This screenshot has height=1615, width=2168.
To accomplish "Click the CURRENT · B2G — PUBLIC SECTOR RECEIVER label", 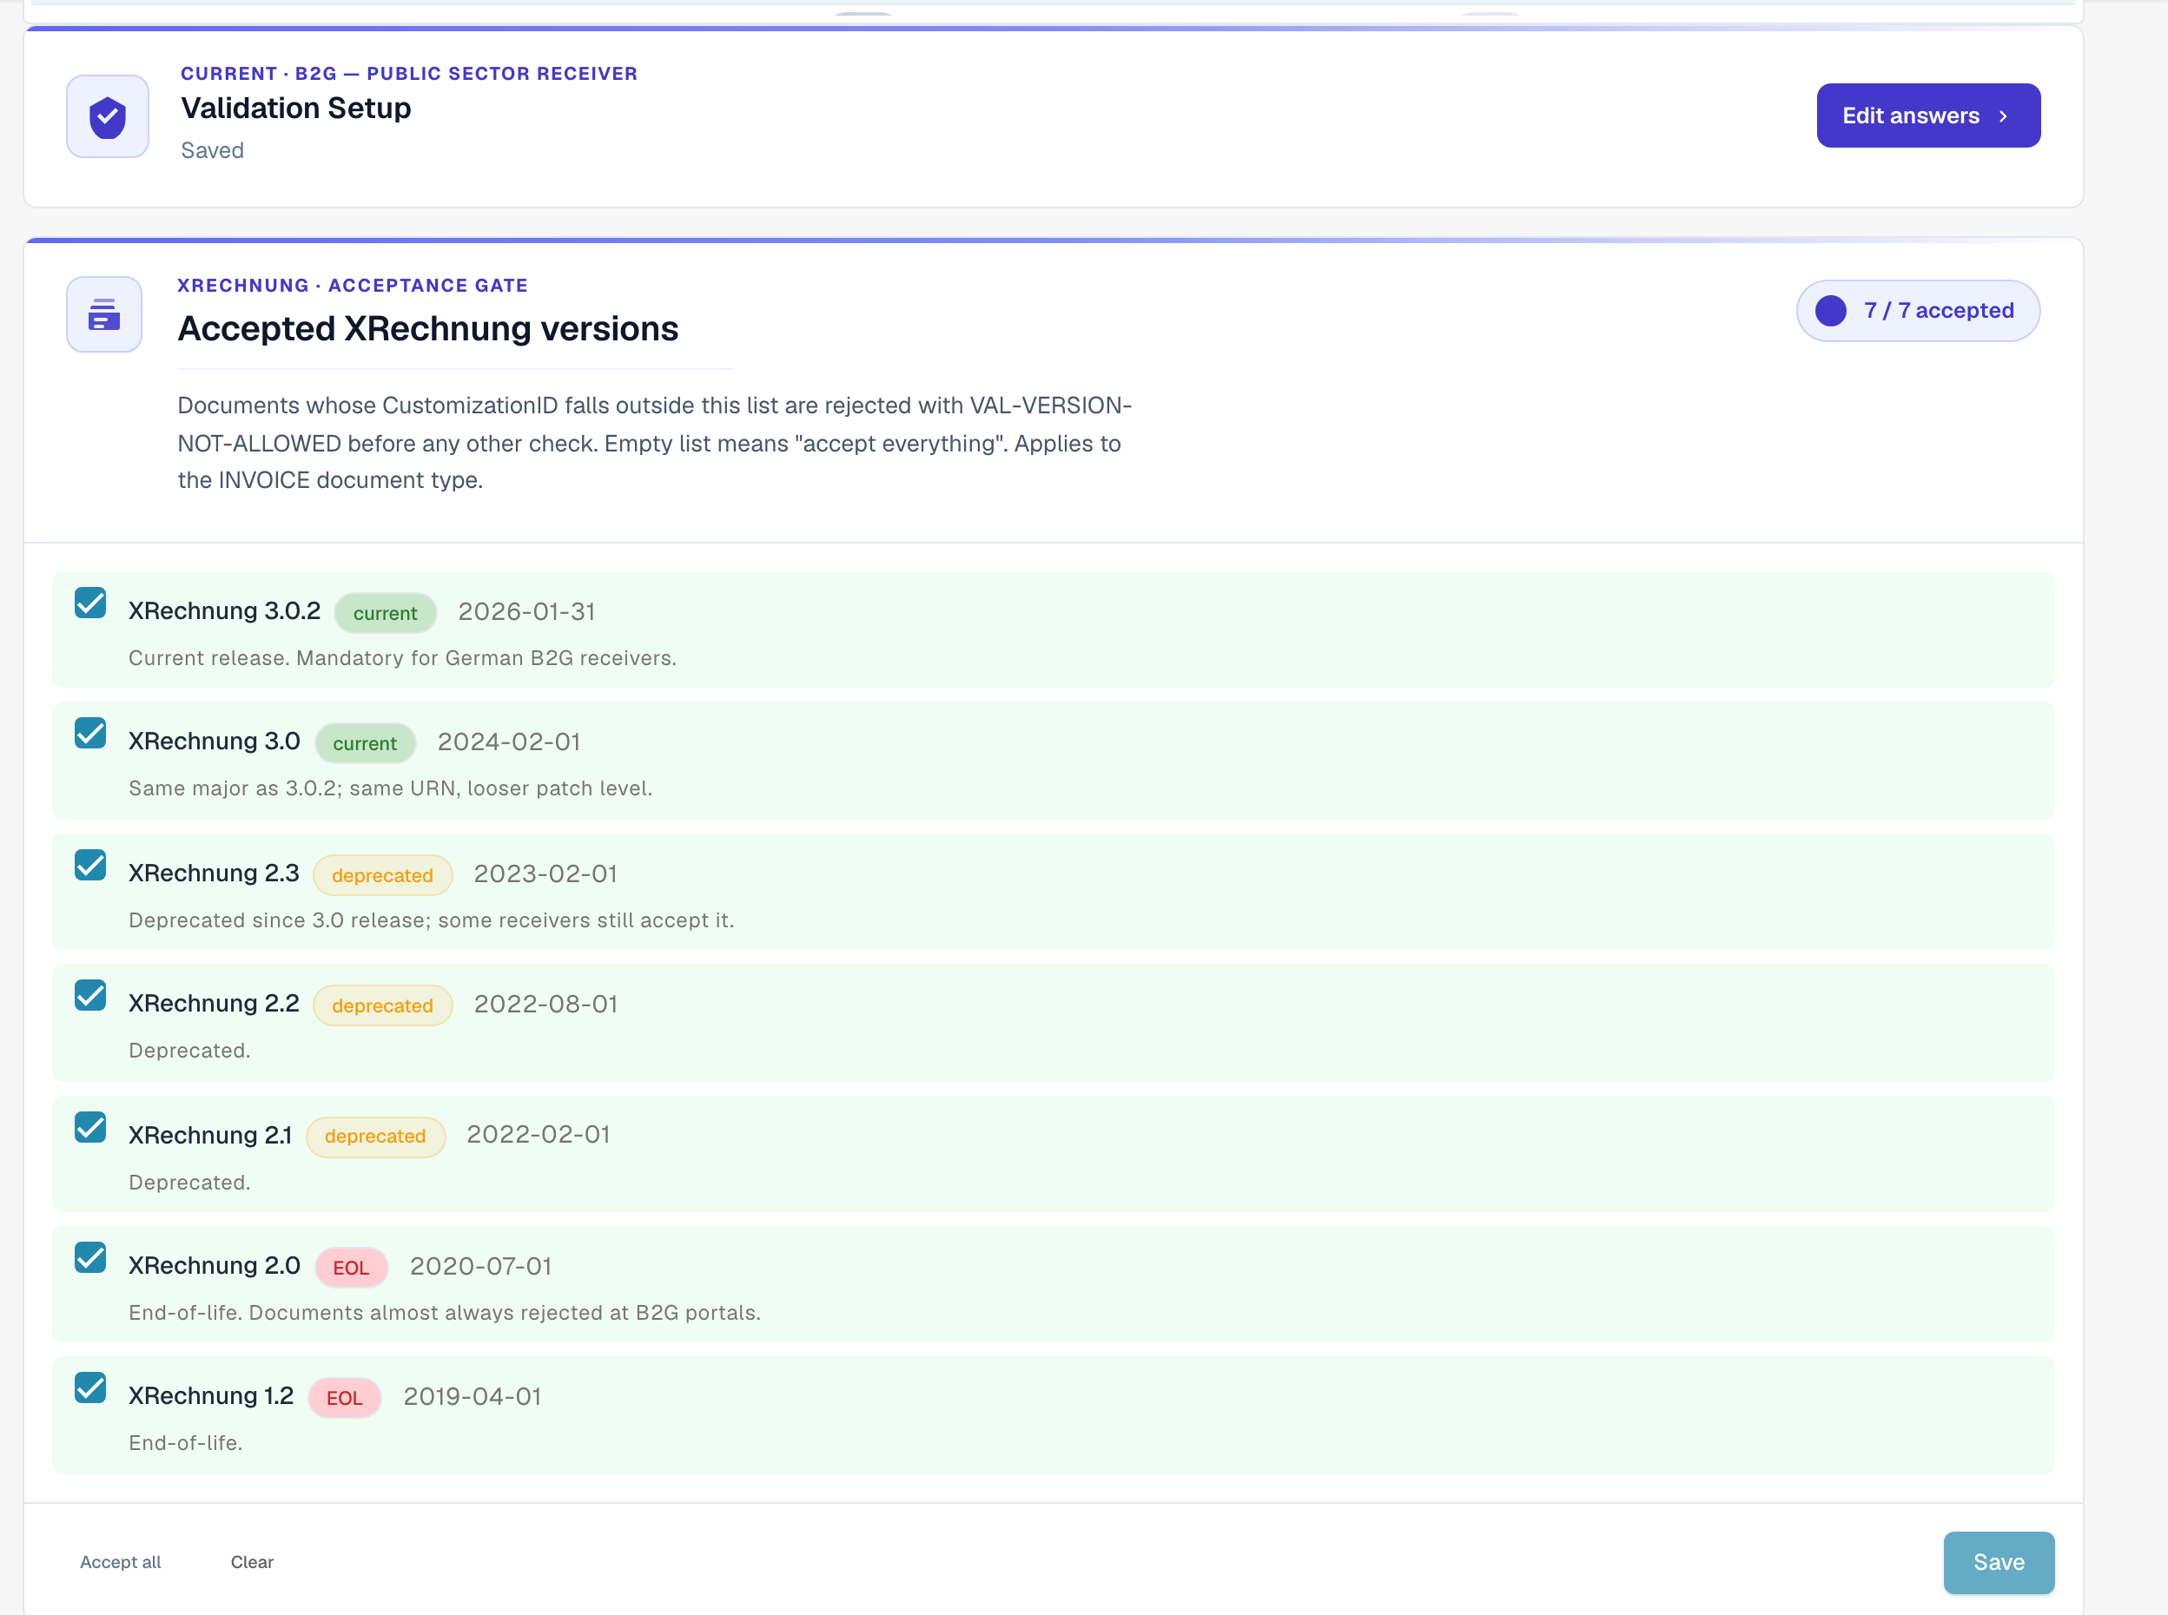I will click(410, 73).
